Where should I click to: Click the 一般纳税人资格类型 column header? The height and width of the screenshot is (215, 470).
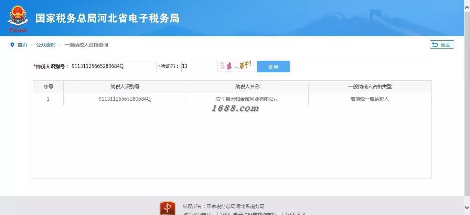[370, 86]
